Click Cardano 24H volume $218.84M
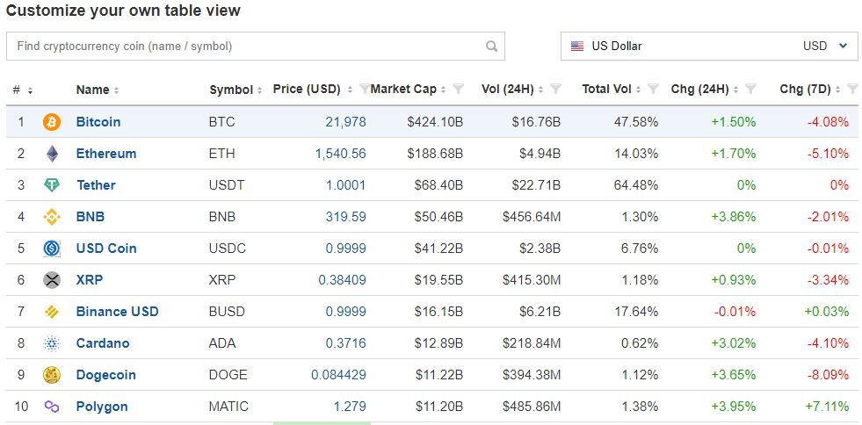Viewport: 862px width, 425px height. 532,343
